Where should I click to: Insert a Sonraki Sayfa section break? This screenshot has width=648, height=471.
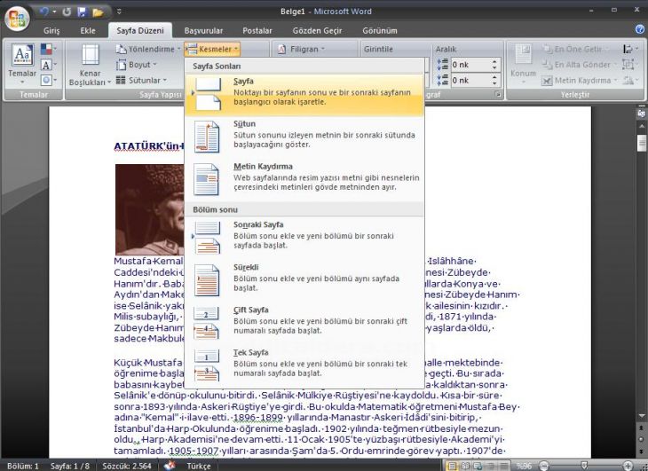pyautogui.click(x=304, y=239)
